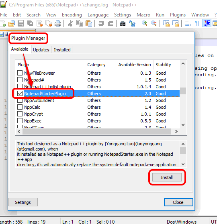This screenshot has width=217, height=224.
Task: Click horizontal scroll right arrow in plugin list
Action: coord(176,131)
